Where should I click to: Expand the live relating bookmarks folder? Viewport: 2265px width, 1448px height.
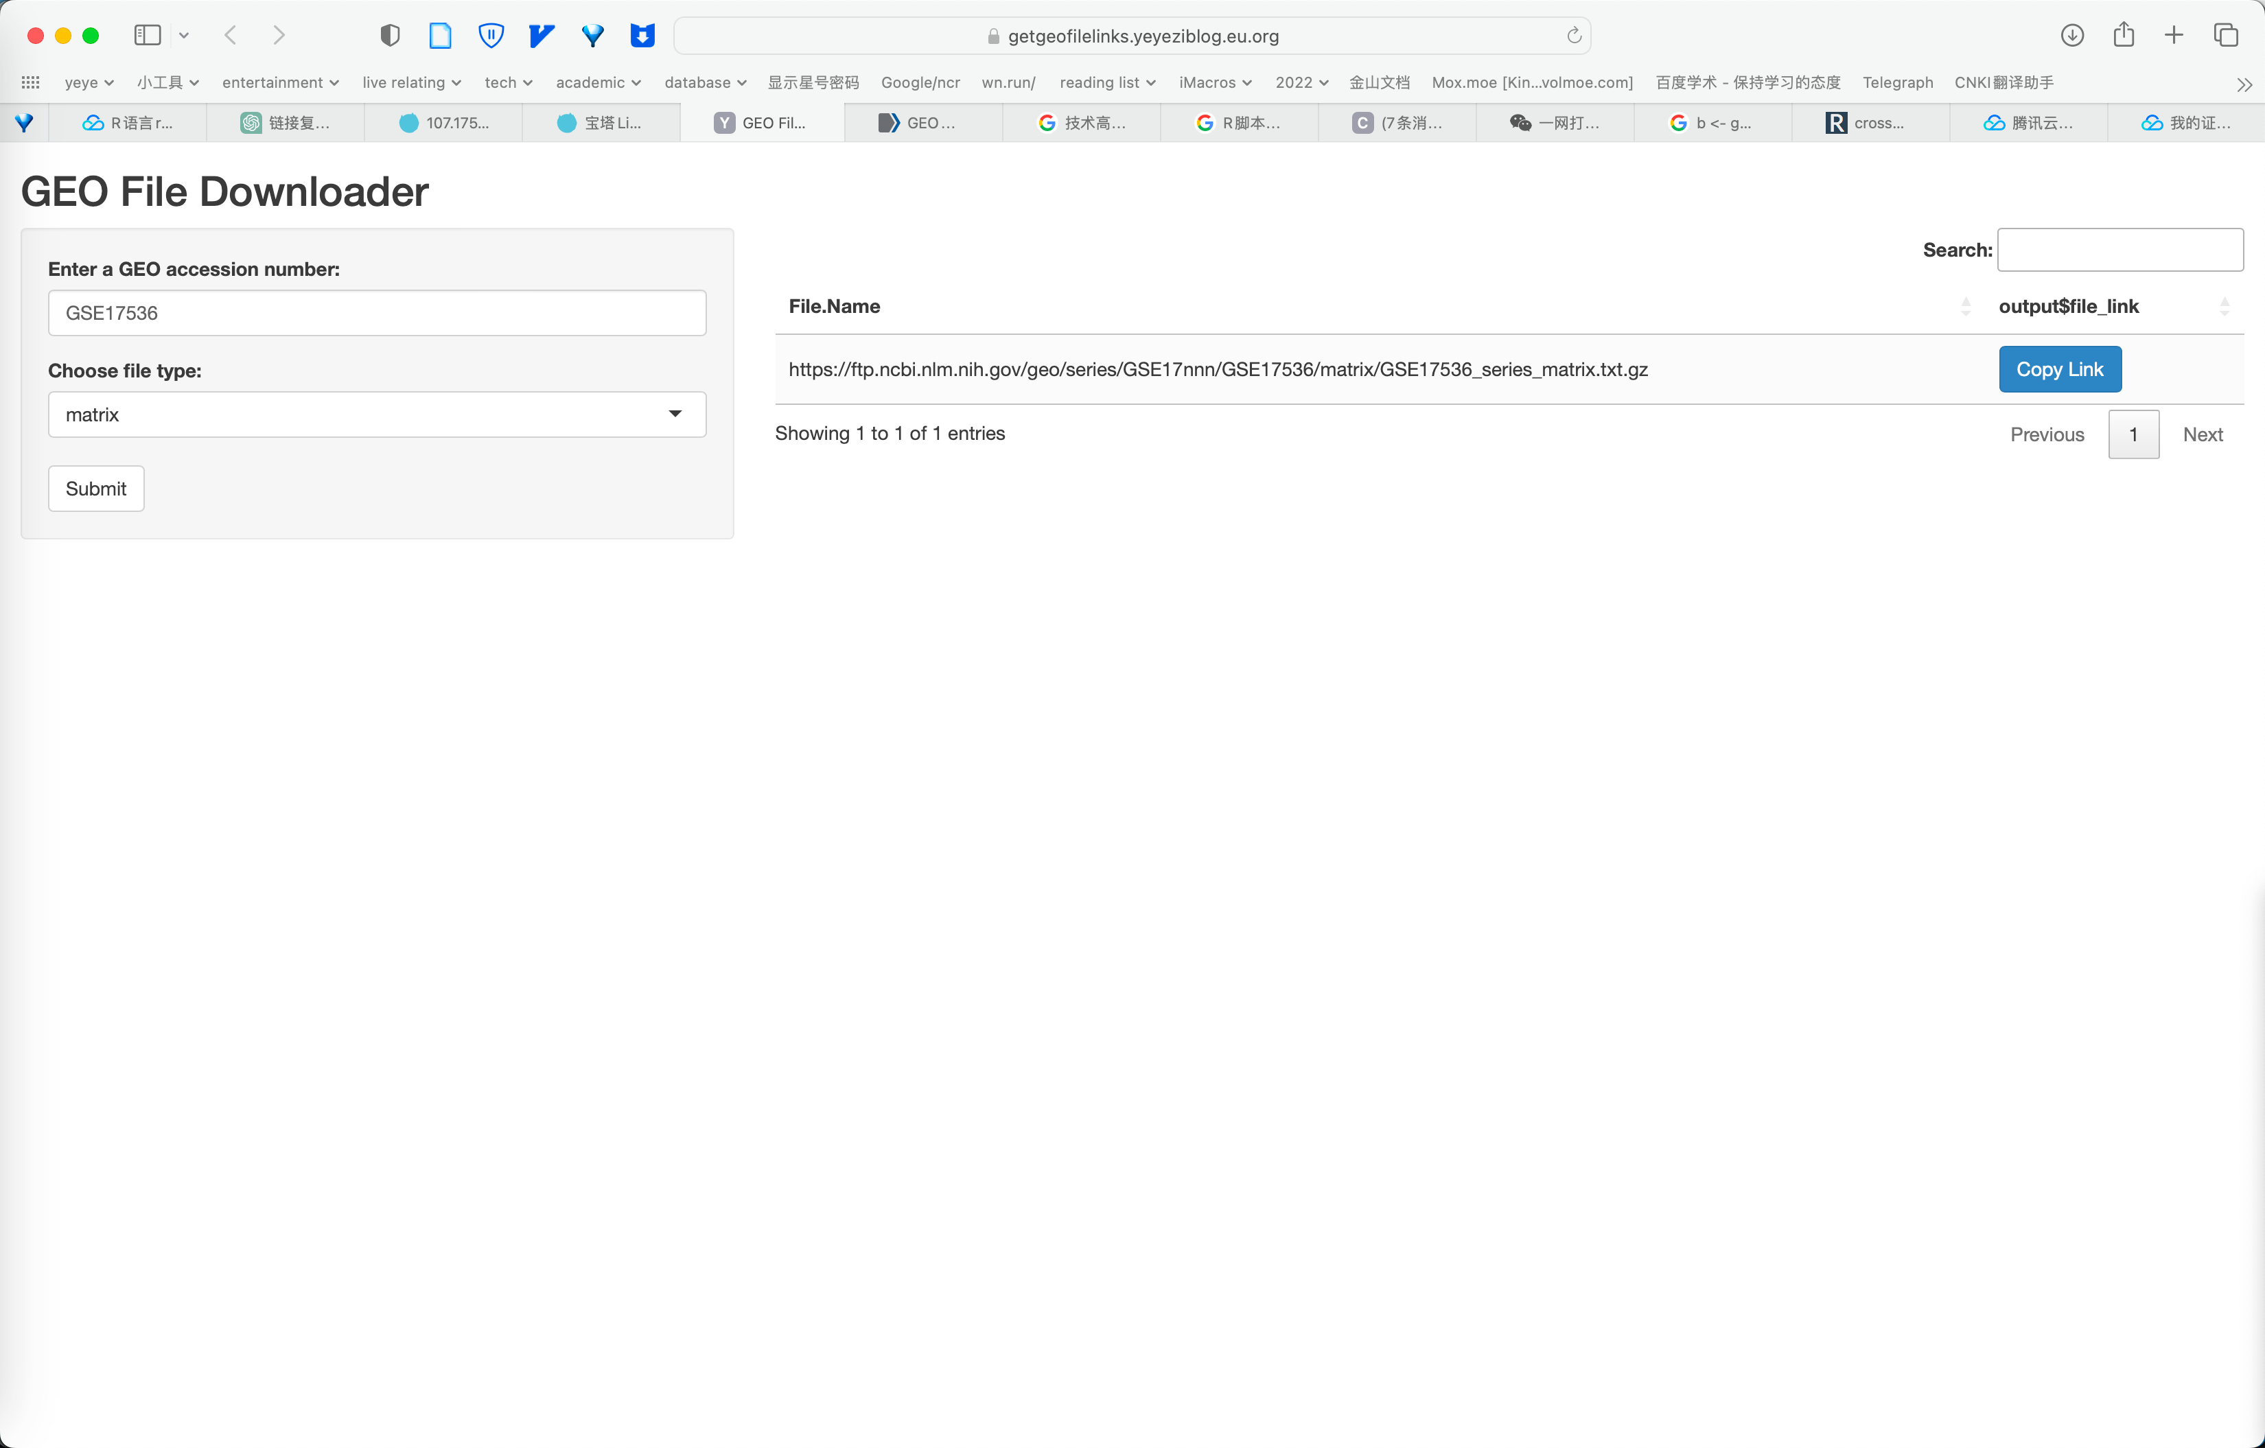point(412,83)
